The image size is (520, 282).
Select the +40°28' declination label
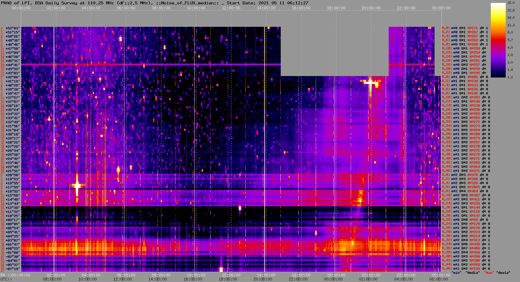point(13,85)
